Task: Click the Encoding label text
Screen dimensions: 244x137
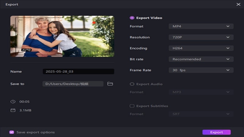Action: [138, 48]
